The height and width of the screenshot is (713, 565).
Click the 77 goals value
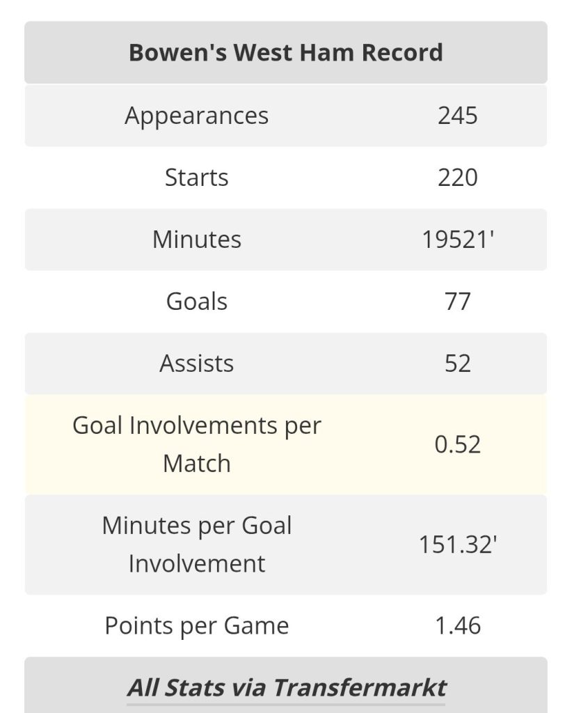click(x=458, y=301)
